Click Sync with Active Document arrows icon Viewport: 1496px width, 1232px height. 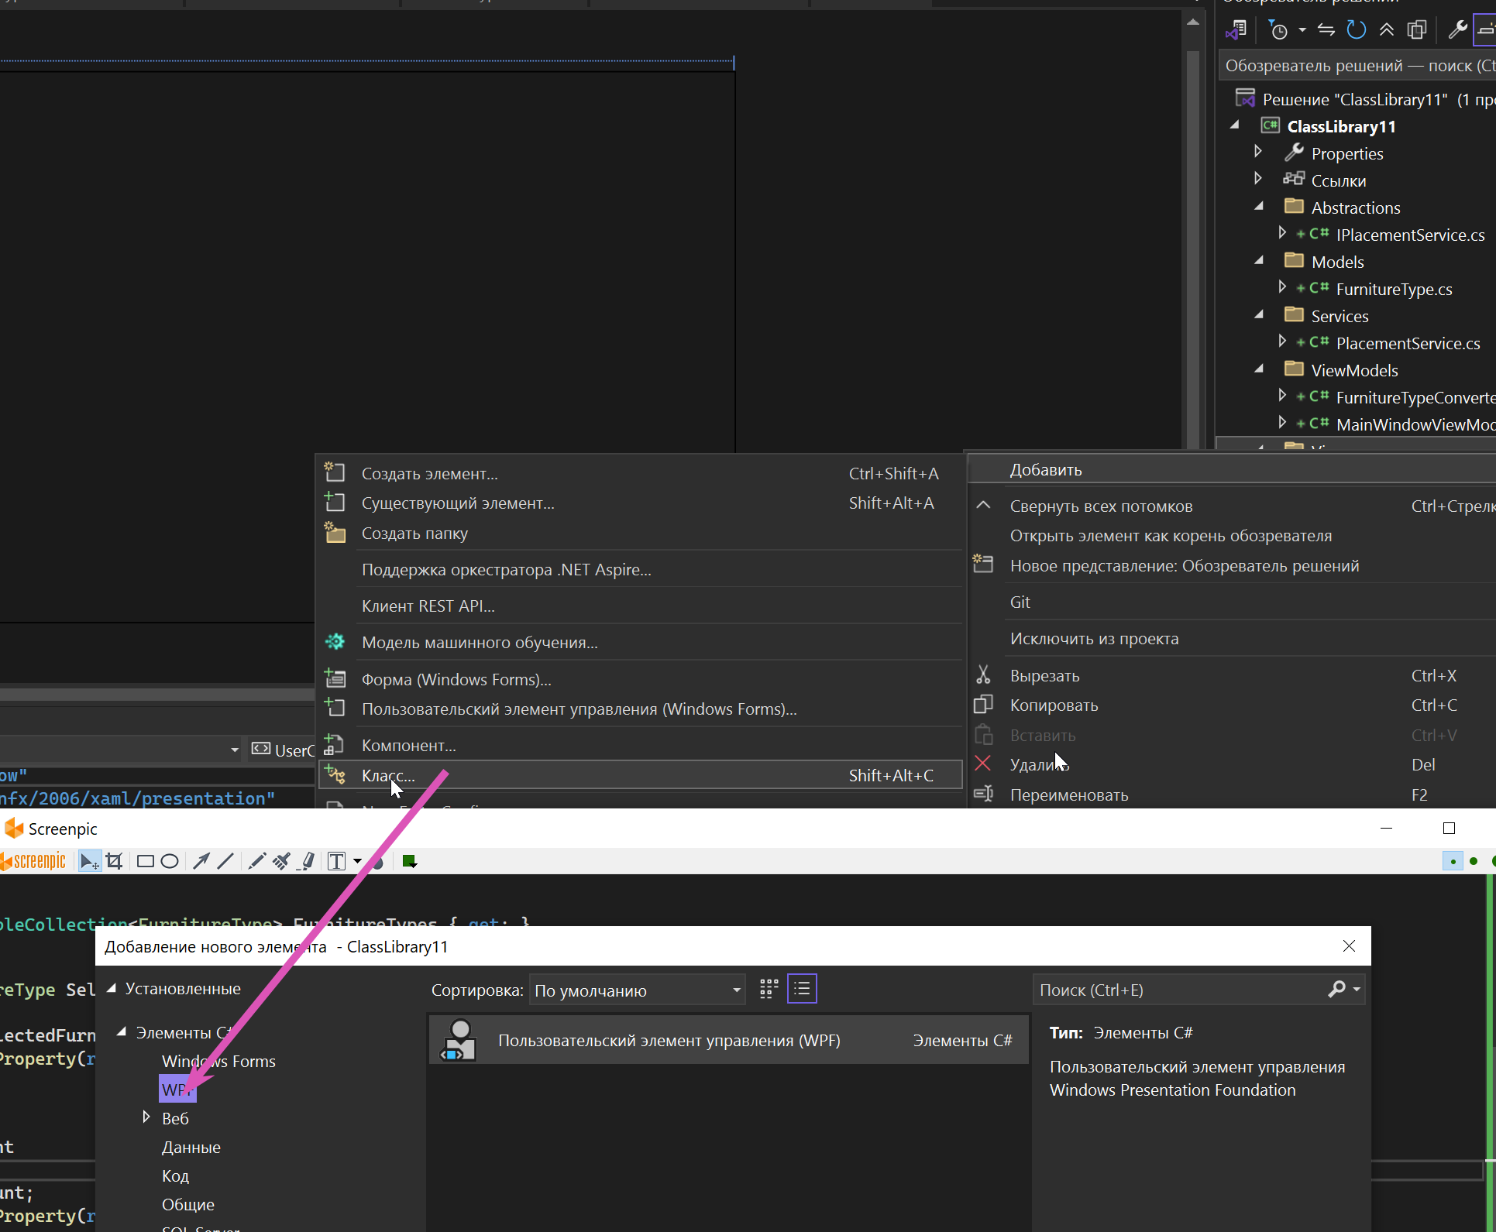point(1326,30)
